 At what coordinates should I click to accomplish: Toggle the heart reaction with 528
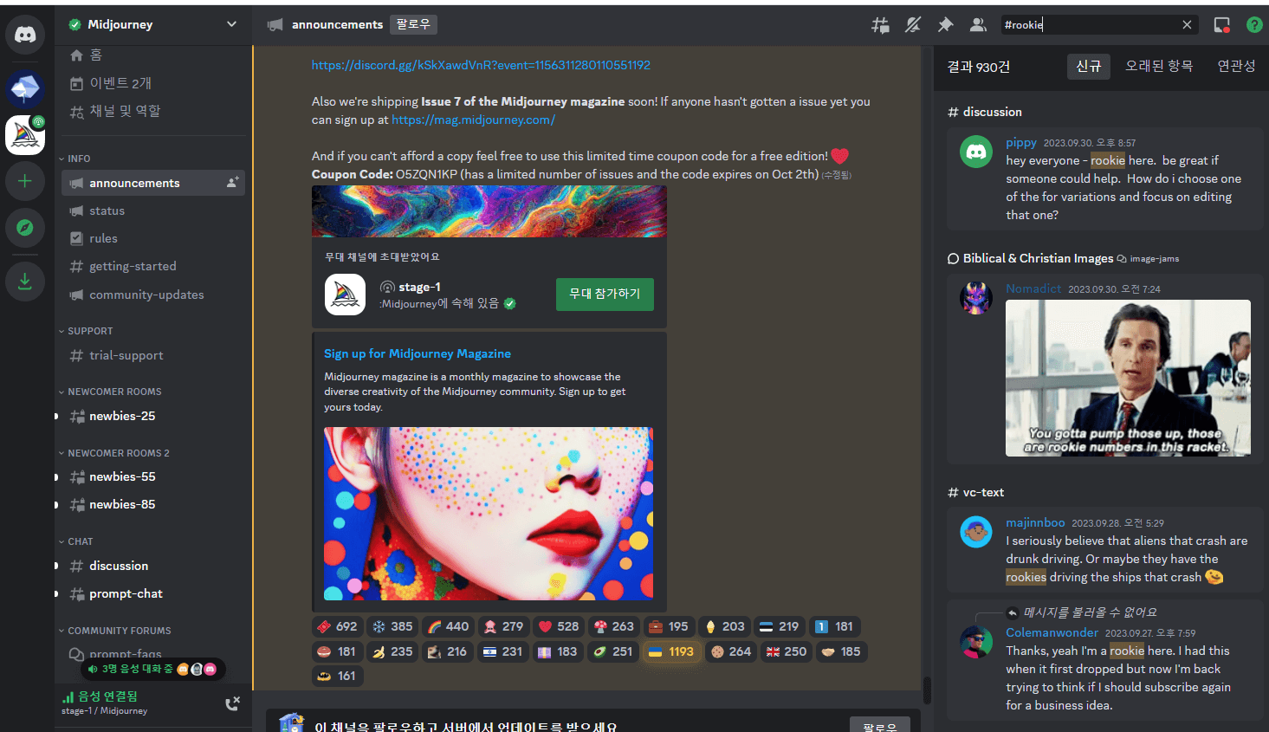coord(558,626)
